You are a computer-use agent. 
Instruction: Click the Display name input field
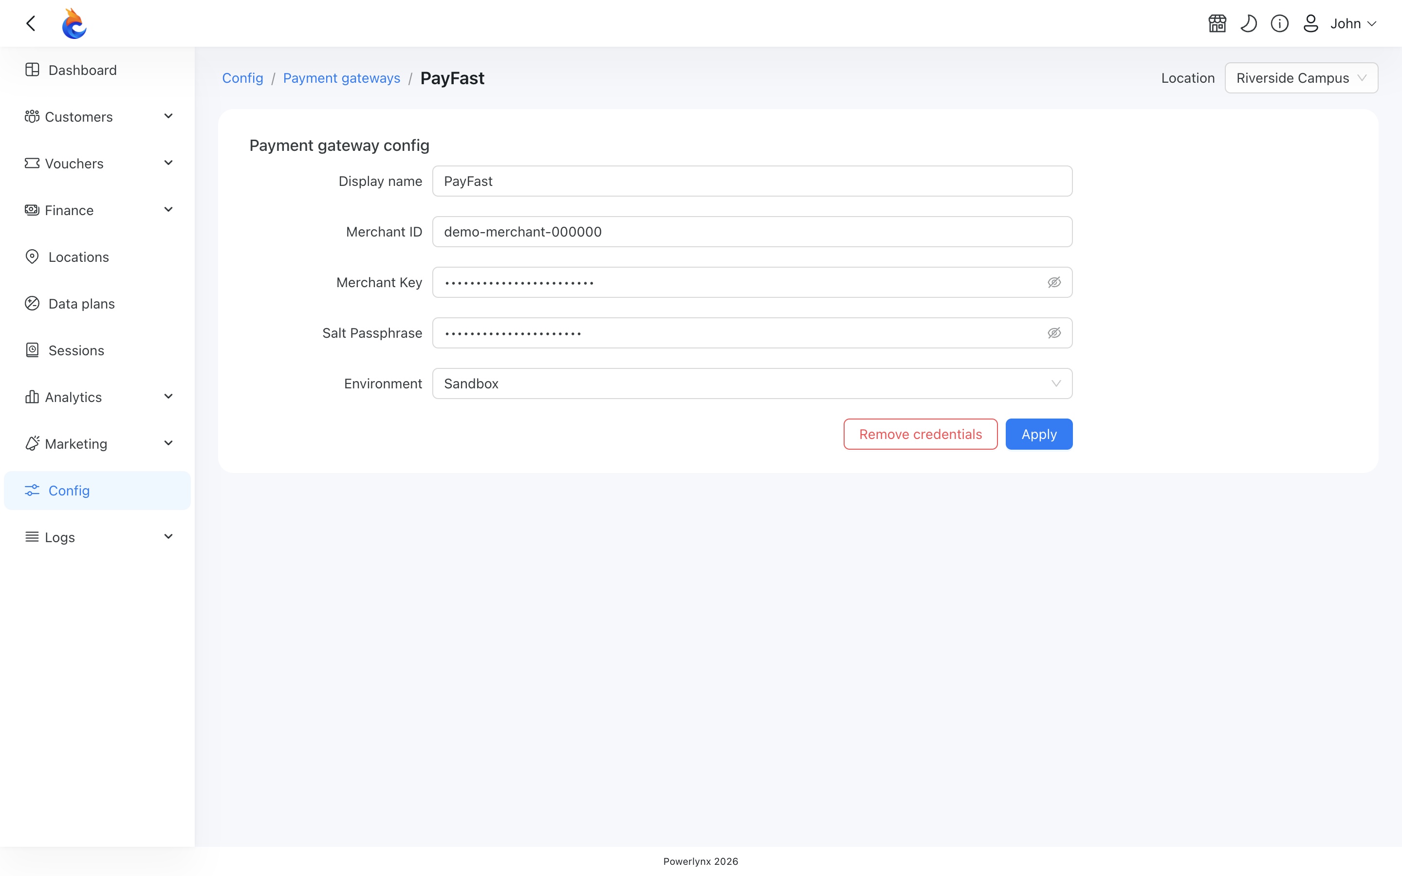[752, 182]
